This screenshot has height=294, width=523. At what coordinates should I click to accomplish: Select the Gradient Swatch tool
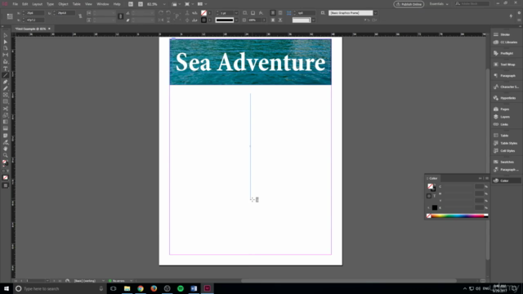pyautogui.click(x=6, y=122)
